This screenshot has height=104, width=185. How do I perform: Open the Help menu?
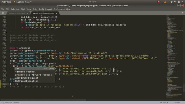point(68,9)
